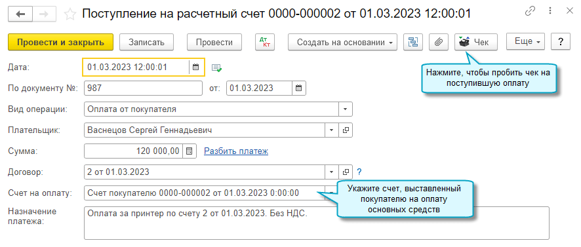The height and width of the screenshot is (247, 581).
Task: Expand Договор dropdown list
Action: click(x=332, y=172)
